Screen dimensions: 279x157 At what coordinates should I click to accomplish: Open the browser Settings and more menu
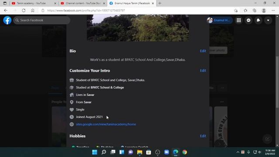[x=273, y=10]
